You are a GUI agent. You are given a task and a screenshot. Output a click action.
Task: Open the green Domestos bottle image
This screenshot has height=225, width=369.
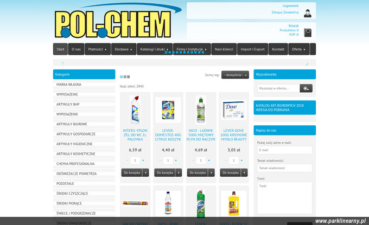pos(201,204)
